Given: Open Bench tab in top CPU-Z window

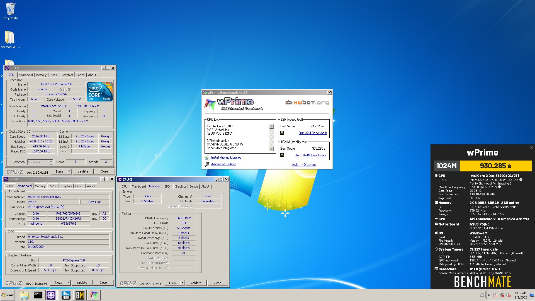Looking at the screenshot, I should pos(80,75).
